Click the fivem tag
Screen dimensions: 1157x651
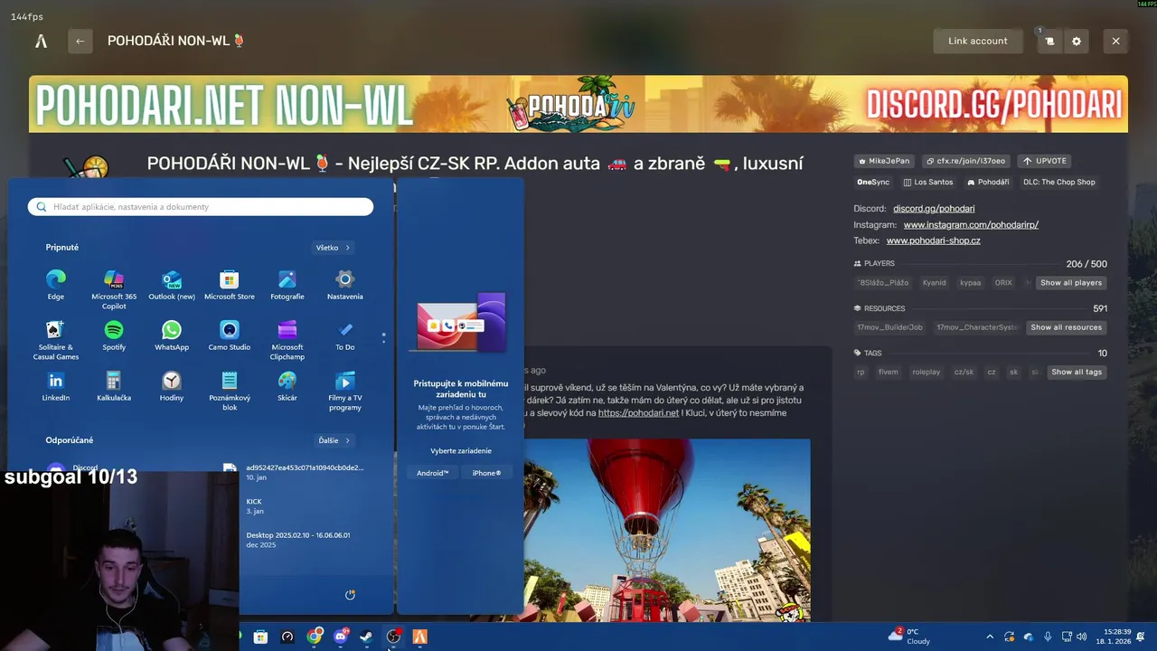pyautogui.click(x=889, y=372)
